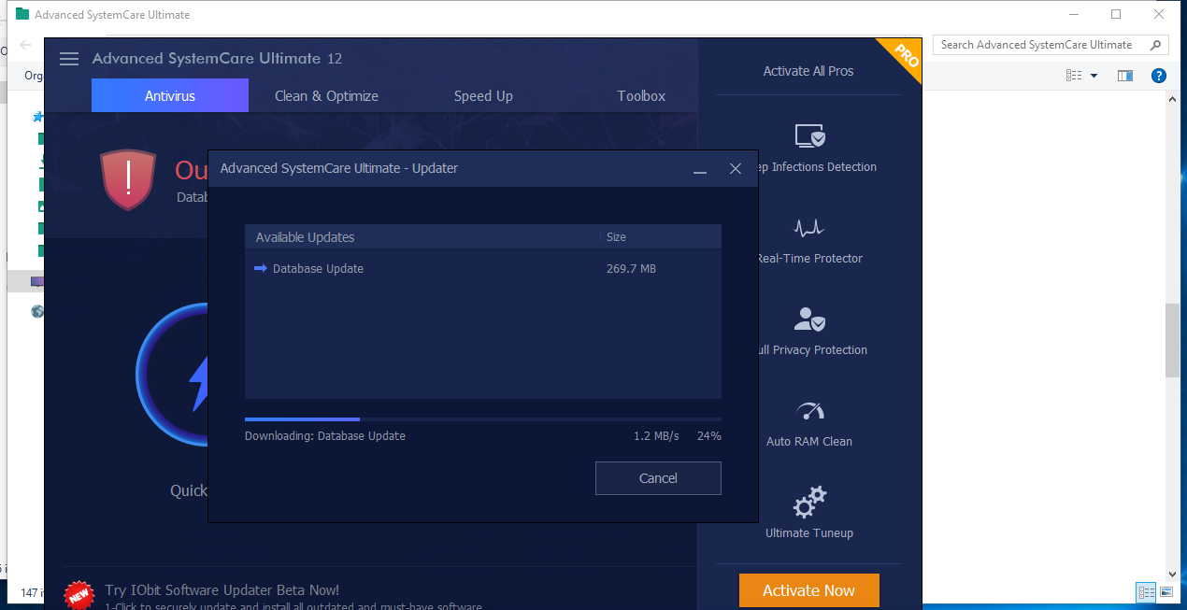Click the red NEW badge icon
The height and width of the screenshot is (610, 1187).
pyautogui.click(x=79, y=594)
